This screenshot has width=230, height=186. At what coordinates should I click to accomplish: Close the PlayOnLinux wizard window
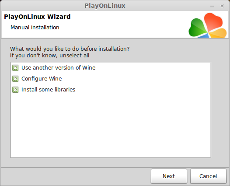[222, 6]
